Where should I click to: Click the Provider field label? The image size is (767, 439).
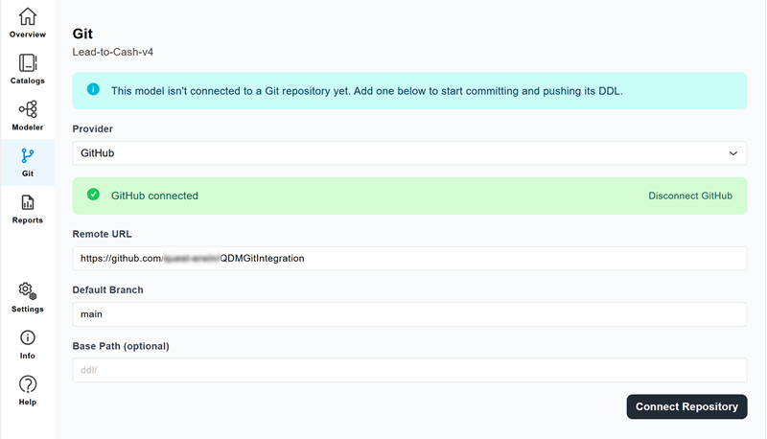[x=92, y=129]
